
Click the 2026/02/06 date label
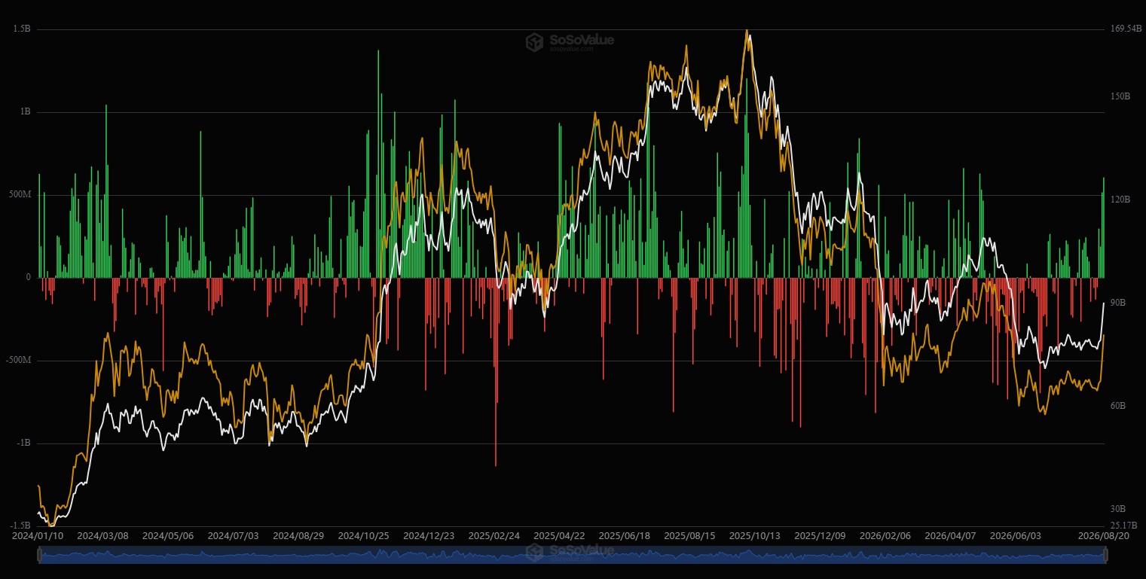pyautogui.click(x=885, y=536)
